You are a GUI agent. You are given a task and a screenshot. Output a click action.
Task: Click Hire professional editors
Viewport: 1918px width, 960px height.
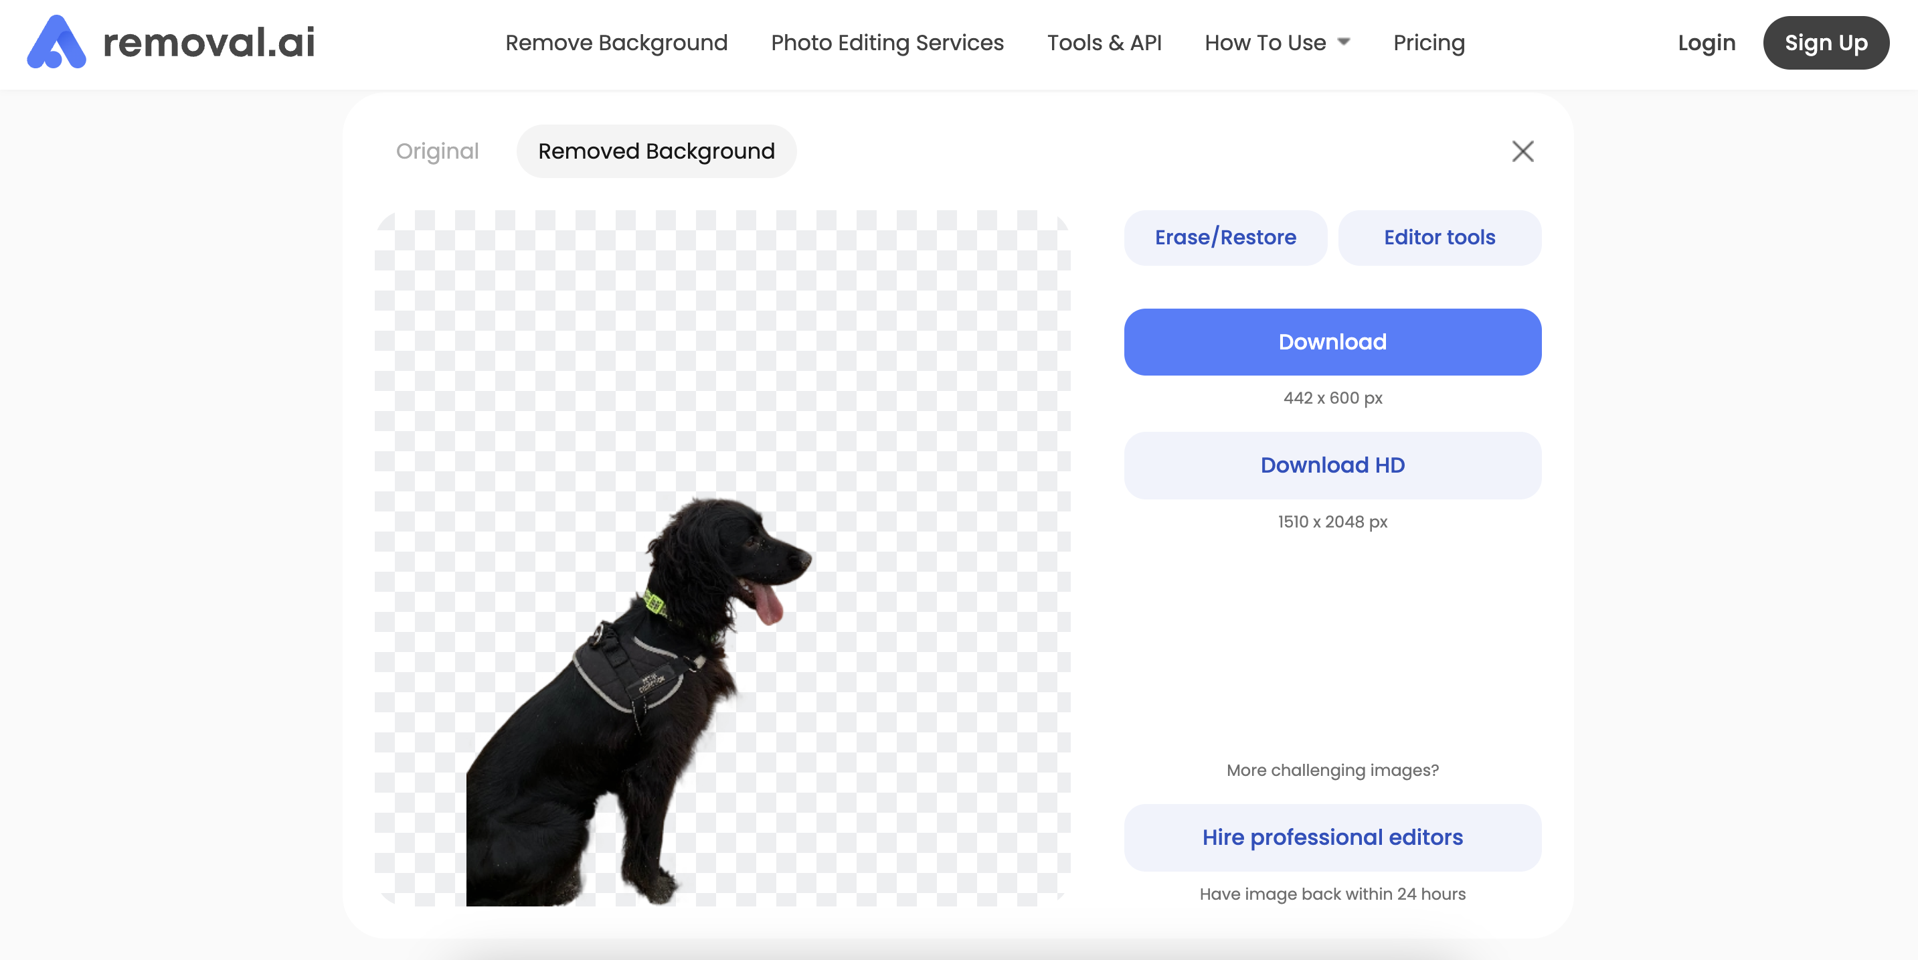pyautogui.click(x=1332, y=837)
